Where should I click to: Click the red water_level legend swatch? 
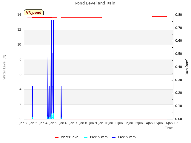click(57, 138)
